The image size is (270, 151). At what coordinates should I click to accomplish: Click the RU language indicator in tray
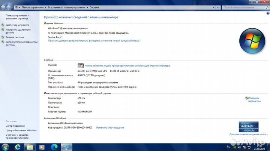tap(228, 147)
